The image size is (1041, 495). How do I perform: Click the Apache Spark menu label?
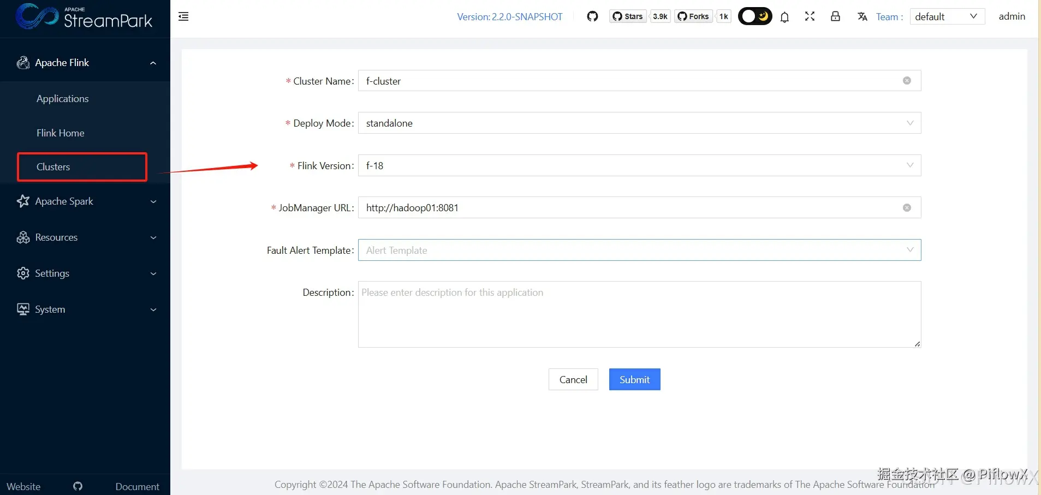click(x=64, y=201)
